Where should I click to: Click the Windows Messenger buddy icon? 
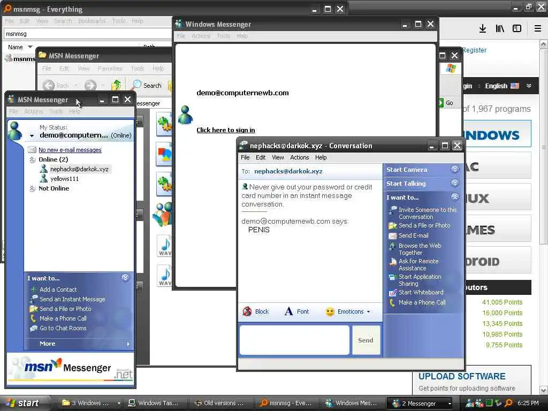coord(185,115)
